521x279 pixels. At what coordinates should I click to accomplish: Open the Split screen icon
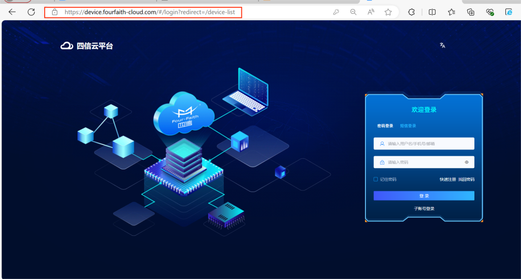coord(432,12)
